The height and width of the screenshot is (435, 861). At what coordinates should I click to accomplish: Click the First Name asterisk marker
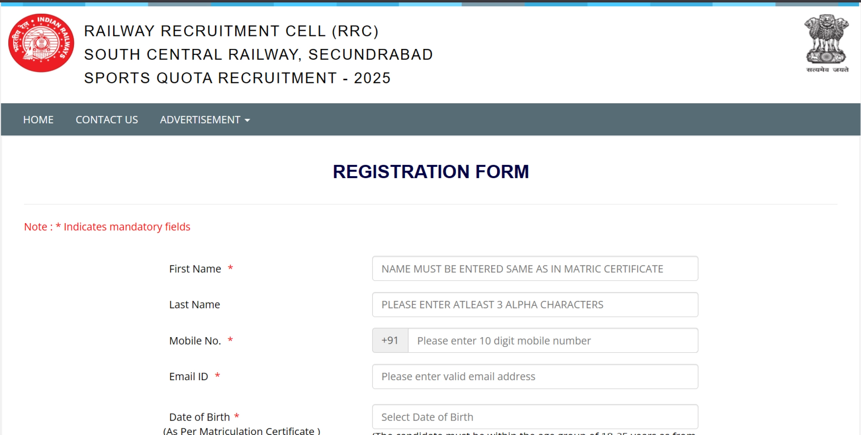(231, 269)
